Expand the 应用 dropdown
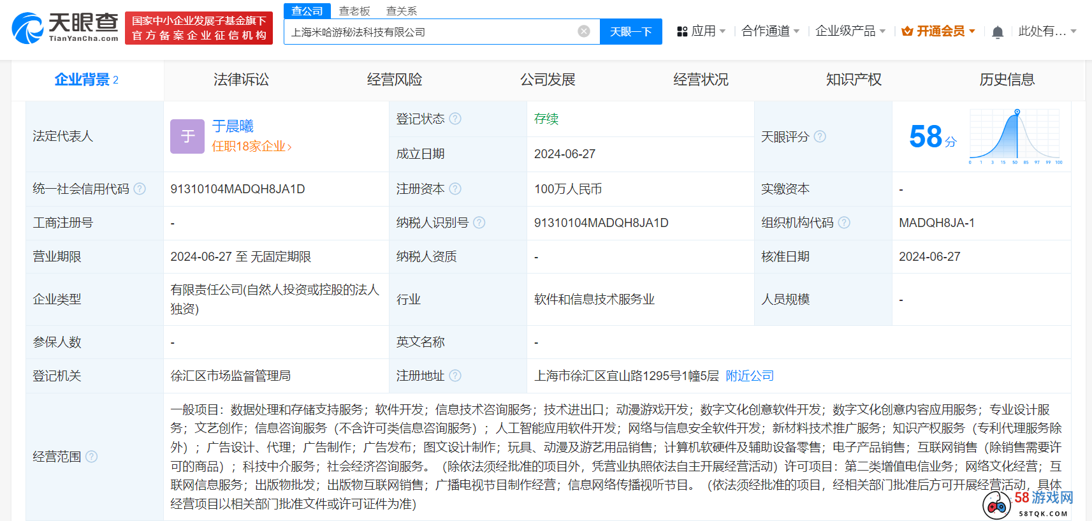 tap(722, 31)
